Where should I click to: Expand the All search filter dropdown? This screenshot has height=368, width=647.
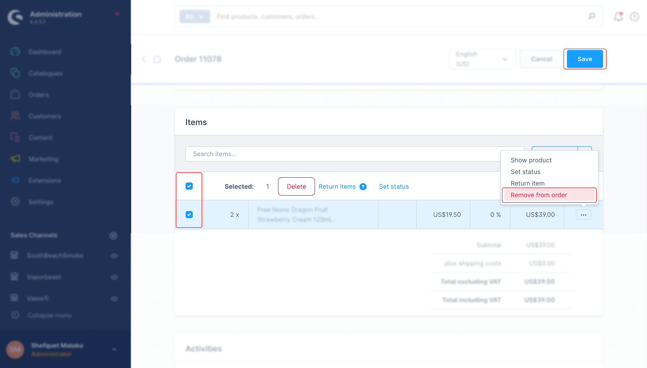click(x=195, y=17)
